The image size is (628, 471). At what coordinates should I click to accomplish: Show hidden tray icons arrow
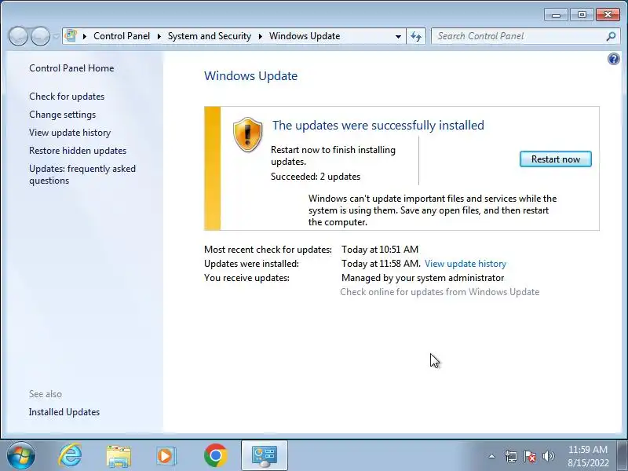point(491,456)
